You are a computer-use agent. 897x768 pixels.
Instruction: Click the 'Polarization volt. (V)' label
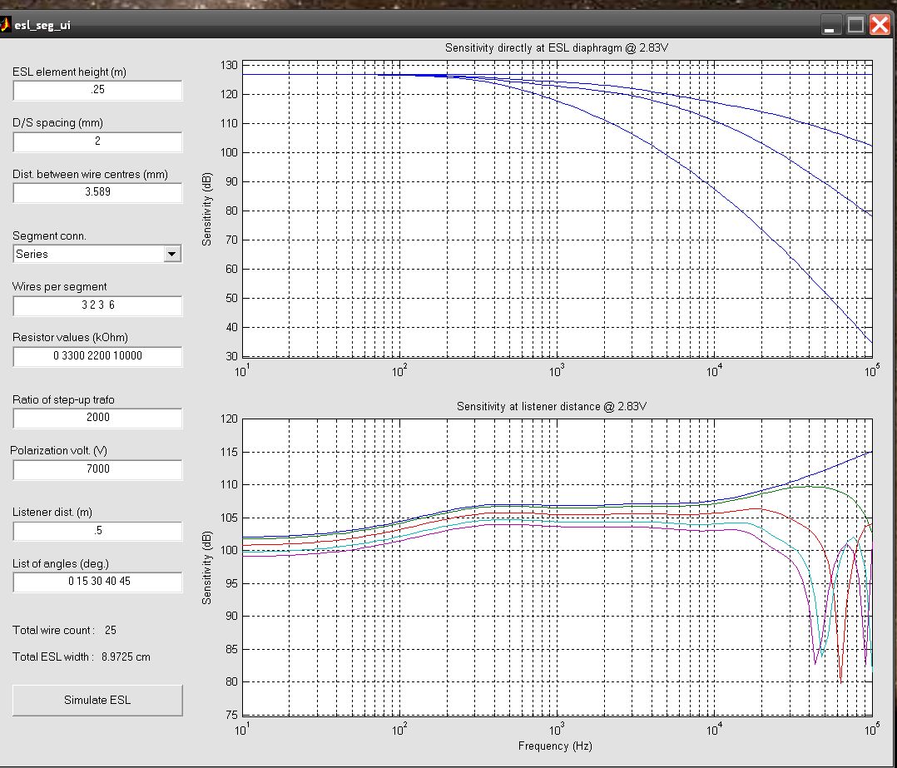tap(58, 451)
